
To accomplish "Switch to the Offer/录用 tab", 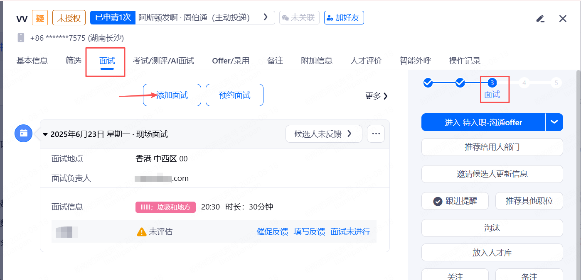I will point(231,61).
